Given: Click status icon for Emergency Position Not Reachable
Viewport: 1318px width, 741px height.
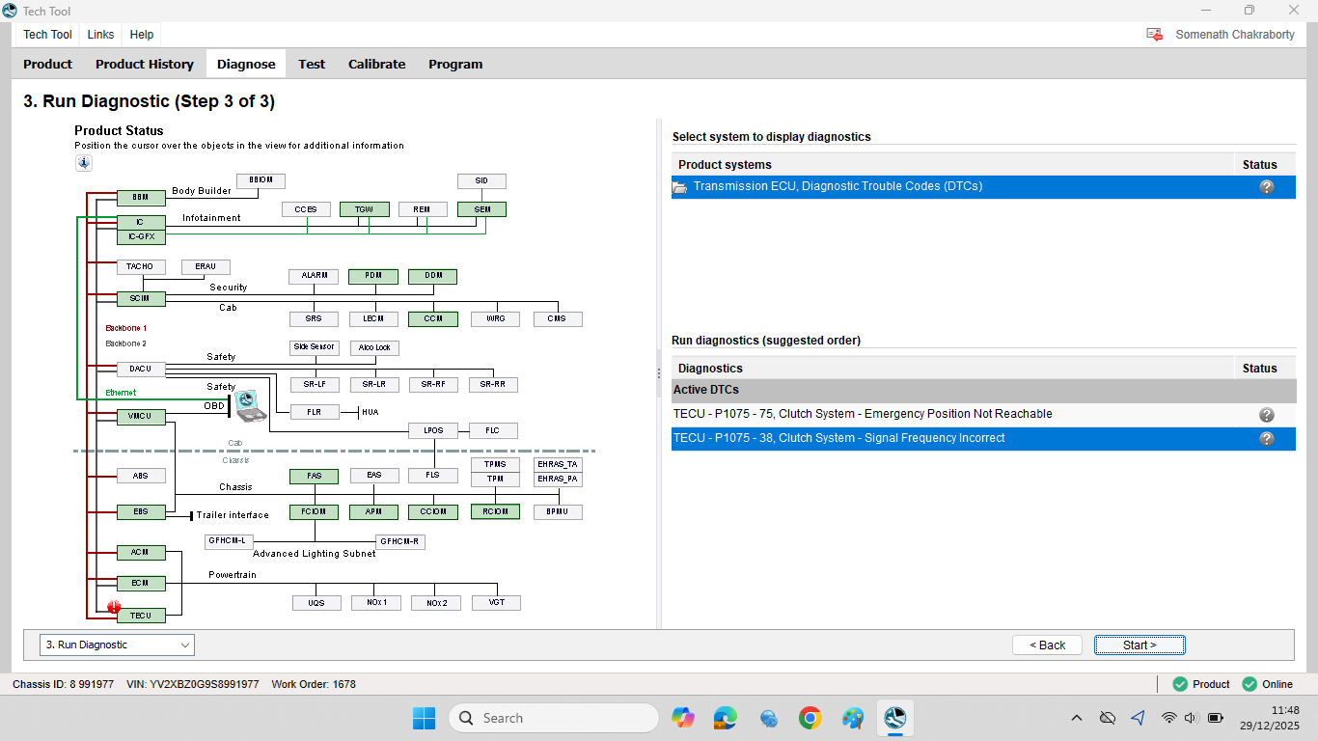Looking at the screenshot, I should (x=1267, y=415).
